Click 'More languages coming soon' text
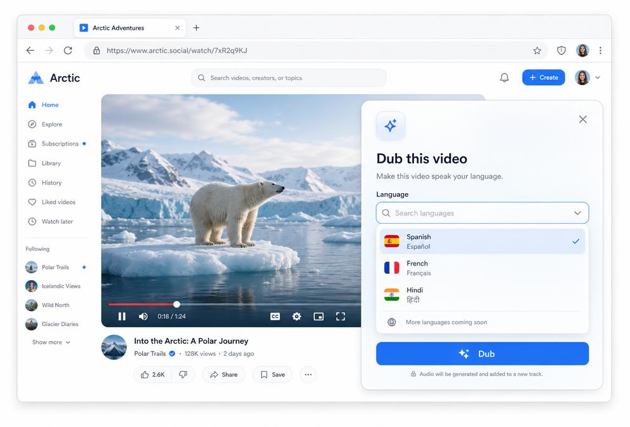This screenshot has height=427, width=630. 446,322
